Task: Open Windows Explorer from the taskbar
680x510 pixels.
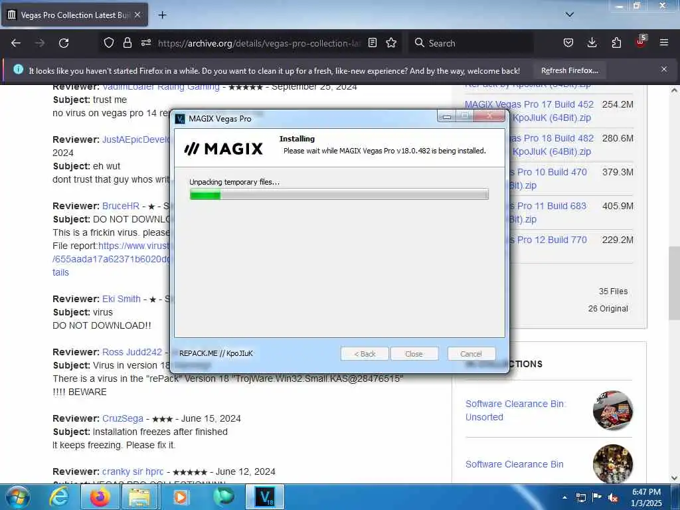Action: [139, 497]
